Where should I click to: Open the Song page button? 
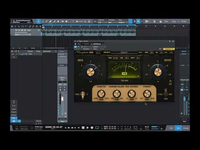174,21
